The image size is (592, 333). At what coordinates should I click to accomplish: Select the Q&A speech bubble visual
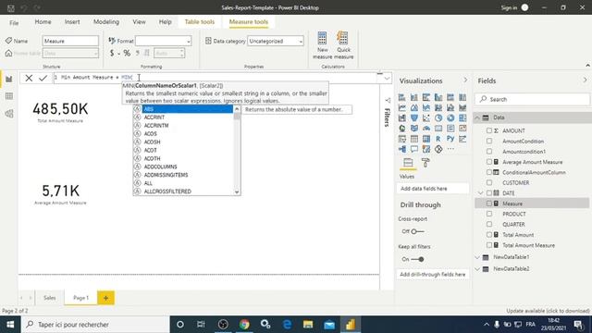pyautogui.click(x=414, y=149)
